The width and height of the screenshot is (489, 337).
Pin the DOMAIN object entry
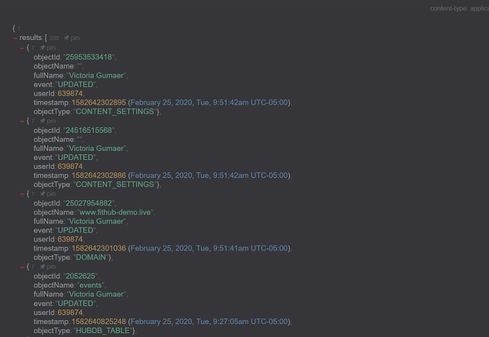[x=47, y=193]
